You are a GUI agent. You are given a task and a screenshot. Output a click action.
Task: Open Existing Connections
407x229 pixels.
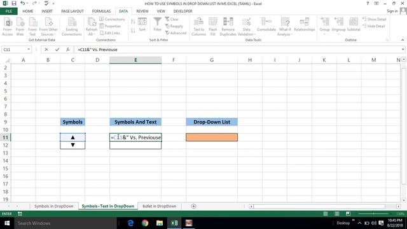(72, 27)
